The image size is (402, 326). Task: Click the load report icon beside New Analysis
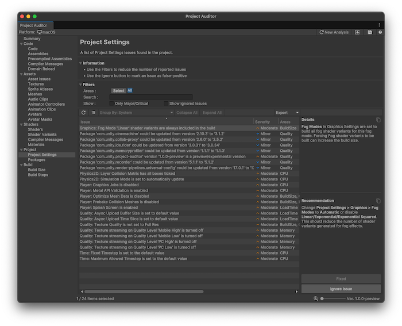tap(358, 33)
